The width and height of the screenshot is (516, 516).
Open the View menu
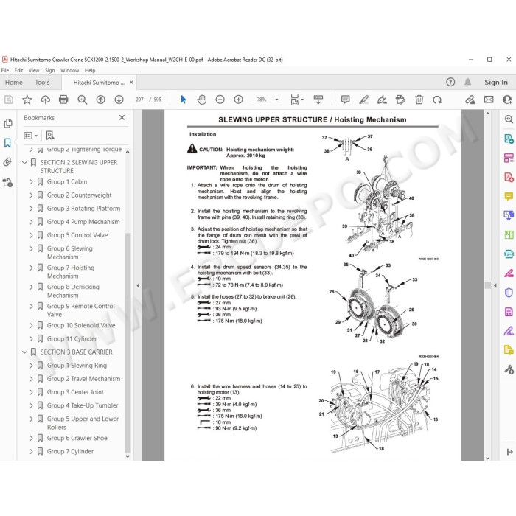click(34, 70)
